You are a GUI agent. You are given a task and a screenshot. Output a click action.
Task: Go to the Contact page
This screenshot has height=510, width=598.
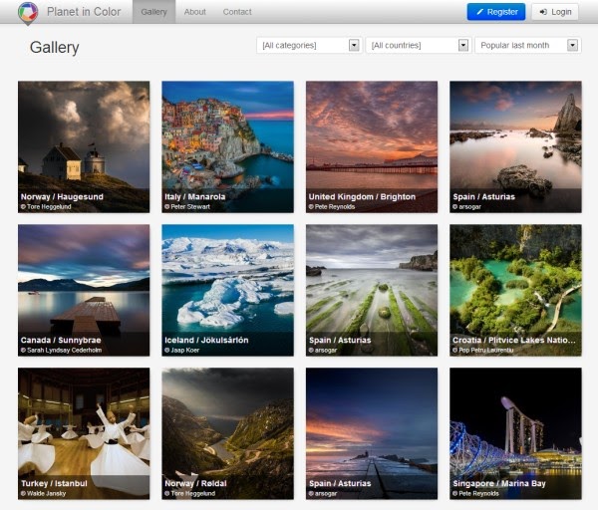(x=237, y=12)
